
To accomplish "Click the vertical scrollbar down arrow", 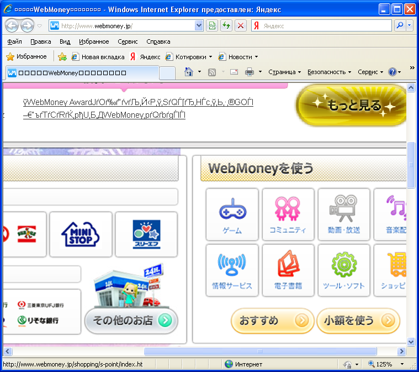I will (411, 342).
